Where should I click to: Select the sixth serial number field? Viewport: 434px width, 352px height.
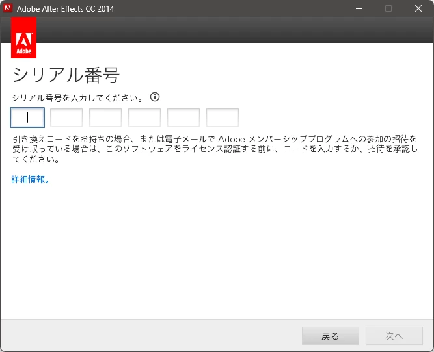pos(223,118)
